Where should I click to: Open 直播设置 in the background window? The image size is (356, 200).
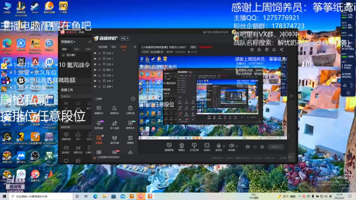[x=66, y=136]
